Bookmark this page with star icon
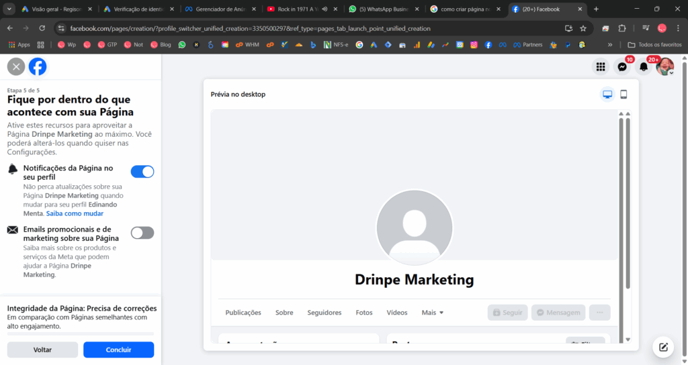The image size is (688, 365). click(x=583, y=28)
